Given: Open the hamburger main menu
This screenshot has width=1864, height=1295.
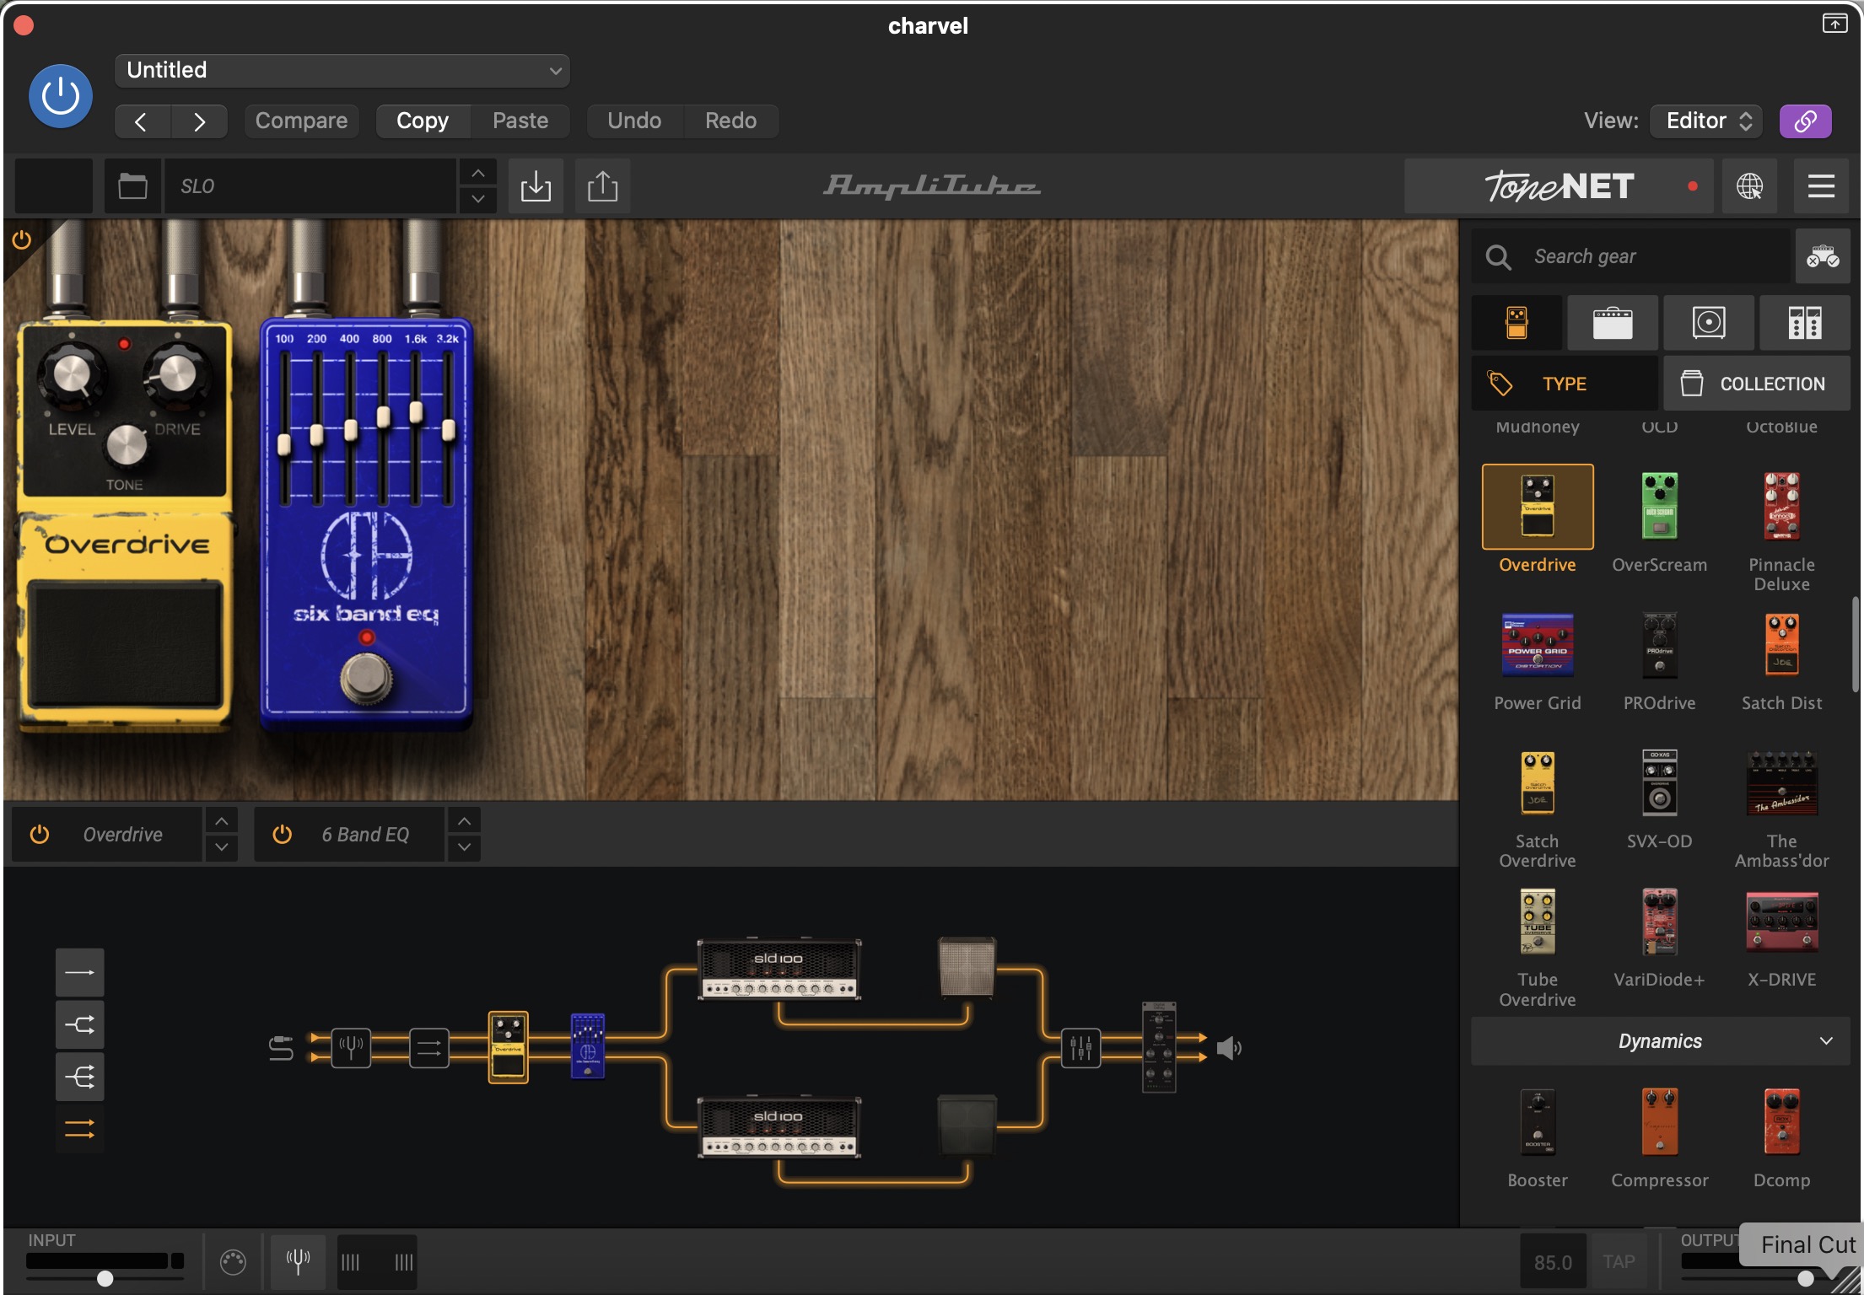Looking at the screenshot, I should pyautogui.click(x=1821, y=185).
